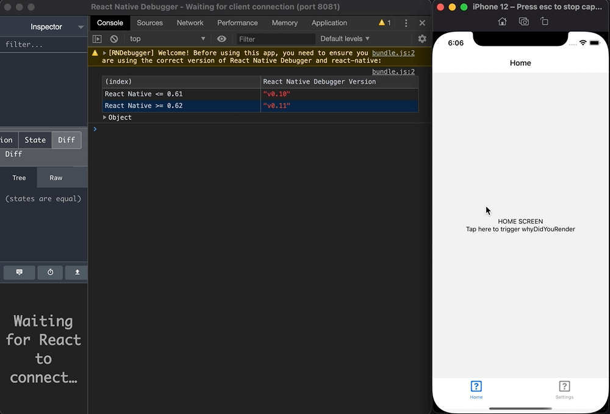Click the export upload arrow button
The width and height of the screenshot is (610, 414).
click(77, 272)
